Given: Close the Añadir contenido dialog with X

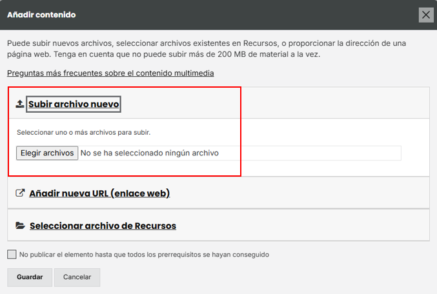Looking at the screenshot, I should (426, 15).
